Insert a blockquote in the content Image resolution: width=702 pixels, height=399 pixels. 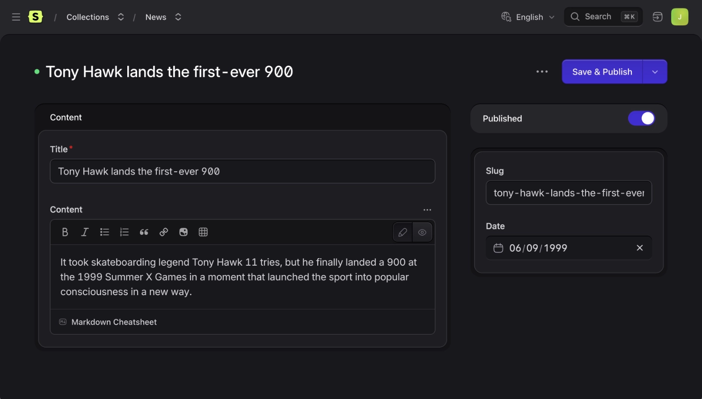tap(144, 232)
